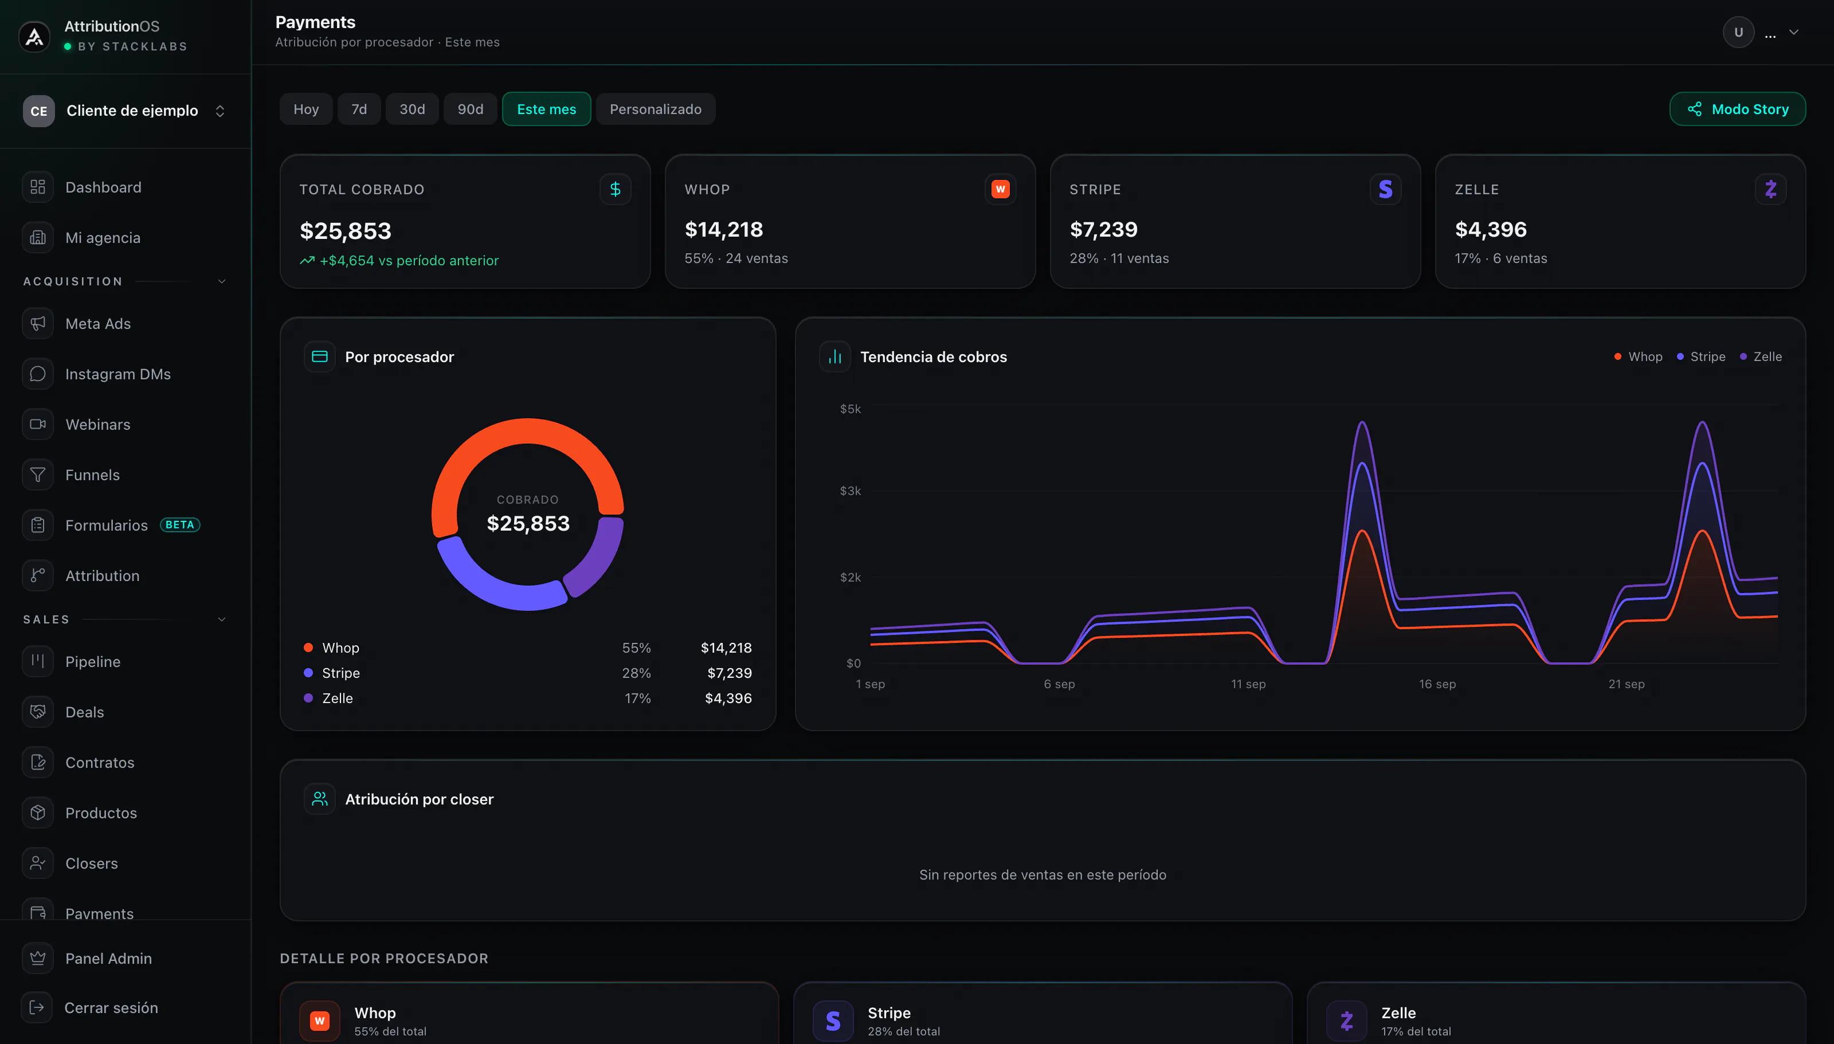This screenshot has height=1044, width=1834.
Task: Open the Whop detail card at bottom
Action: [529, 1013]
